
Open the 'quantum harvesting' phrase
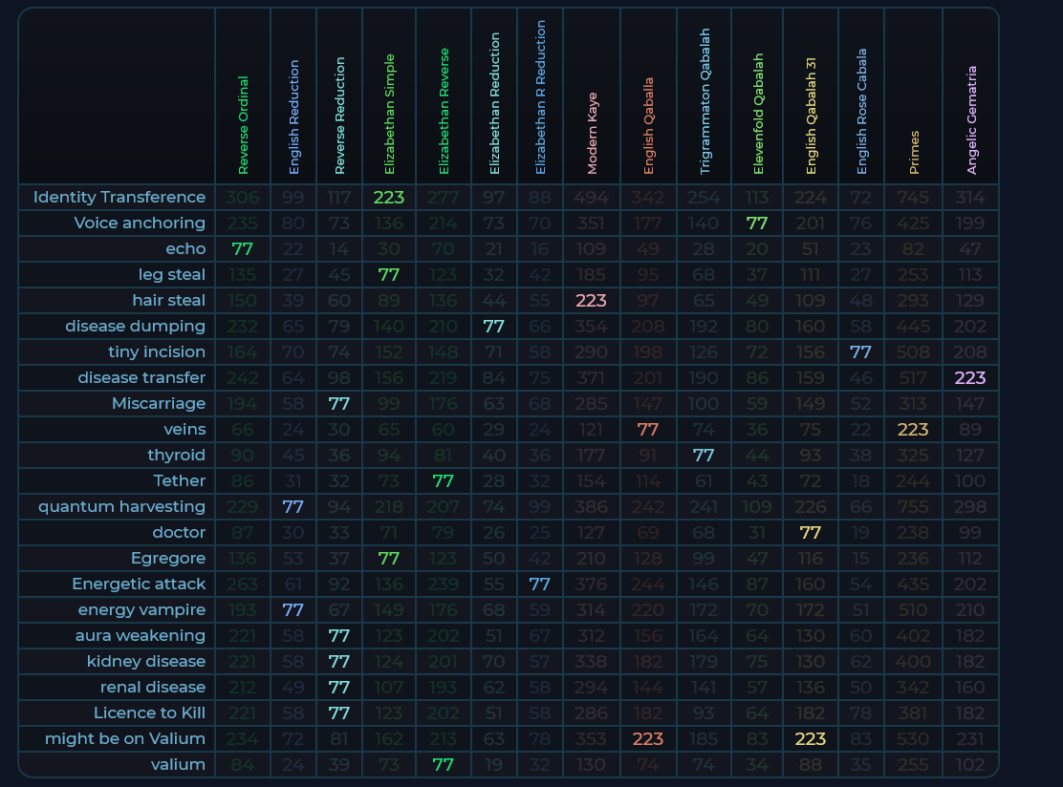[121, 506]
